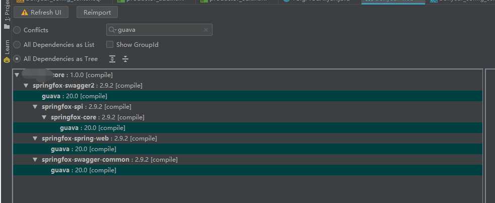The image size is (495, 203).
Task: Select All Dependencies as Tree option
Action: 17,59
